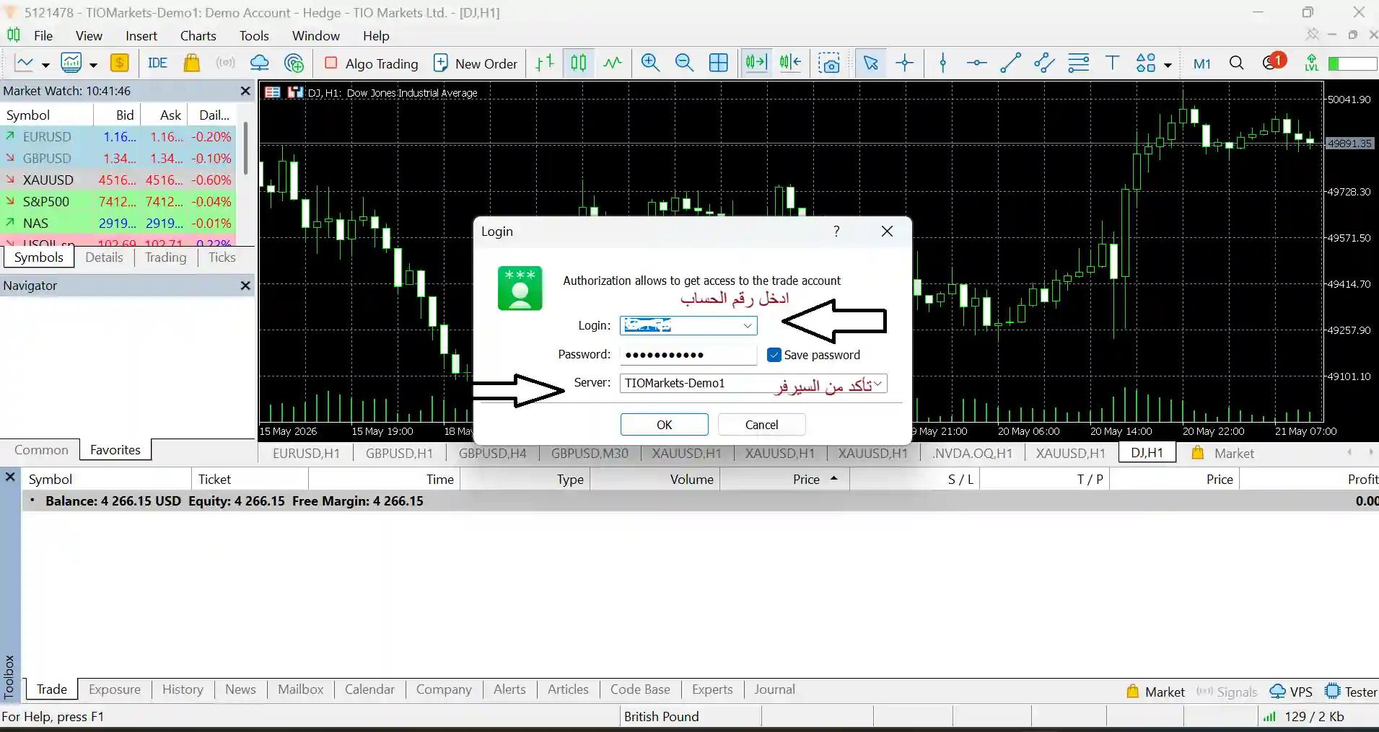Click the Signals radio-wave toolbar icon
This screenshot has height=732, width=1379.
click(225, 63)
